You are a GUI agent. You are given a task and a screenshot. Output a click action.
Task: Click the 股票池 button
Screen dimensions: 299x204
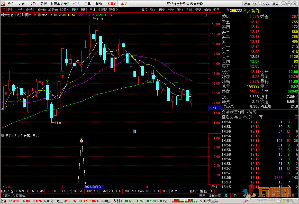pyautogui.click(x=112, y=4)
